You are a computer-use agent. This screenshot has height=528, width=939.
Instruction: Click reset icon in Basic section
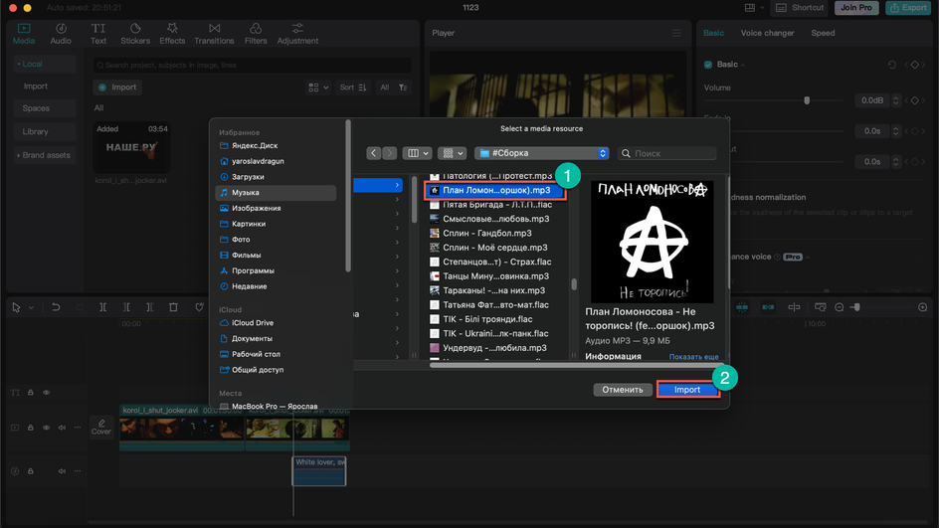click(891, 65)
